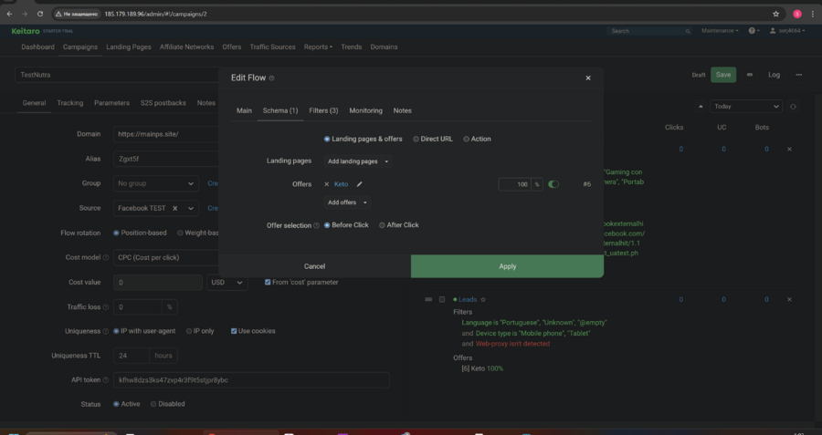
Task: Open the Add landing pages dropdown
Action: click(x=358, y=161)
